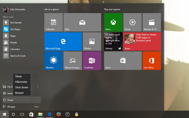The width and height of the screenshot is (189, 118).
Task: Open the All apps list
Action: click(22, 107)
